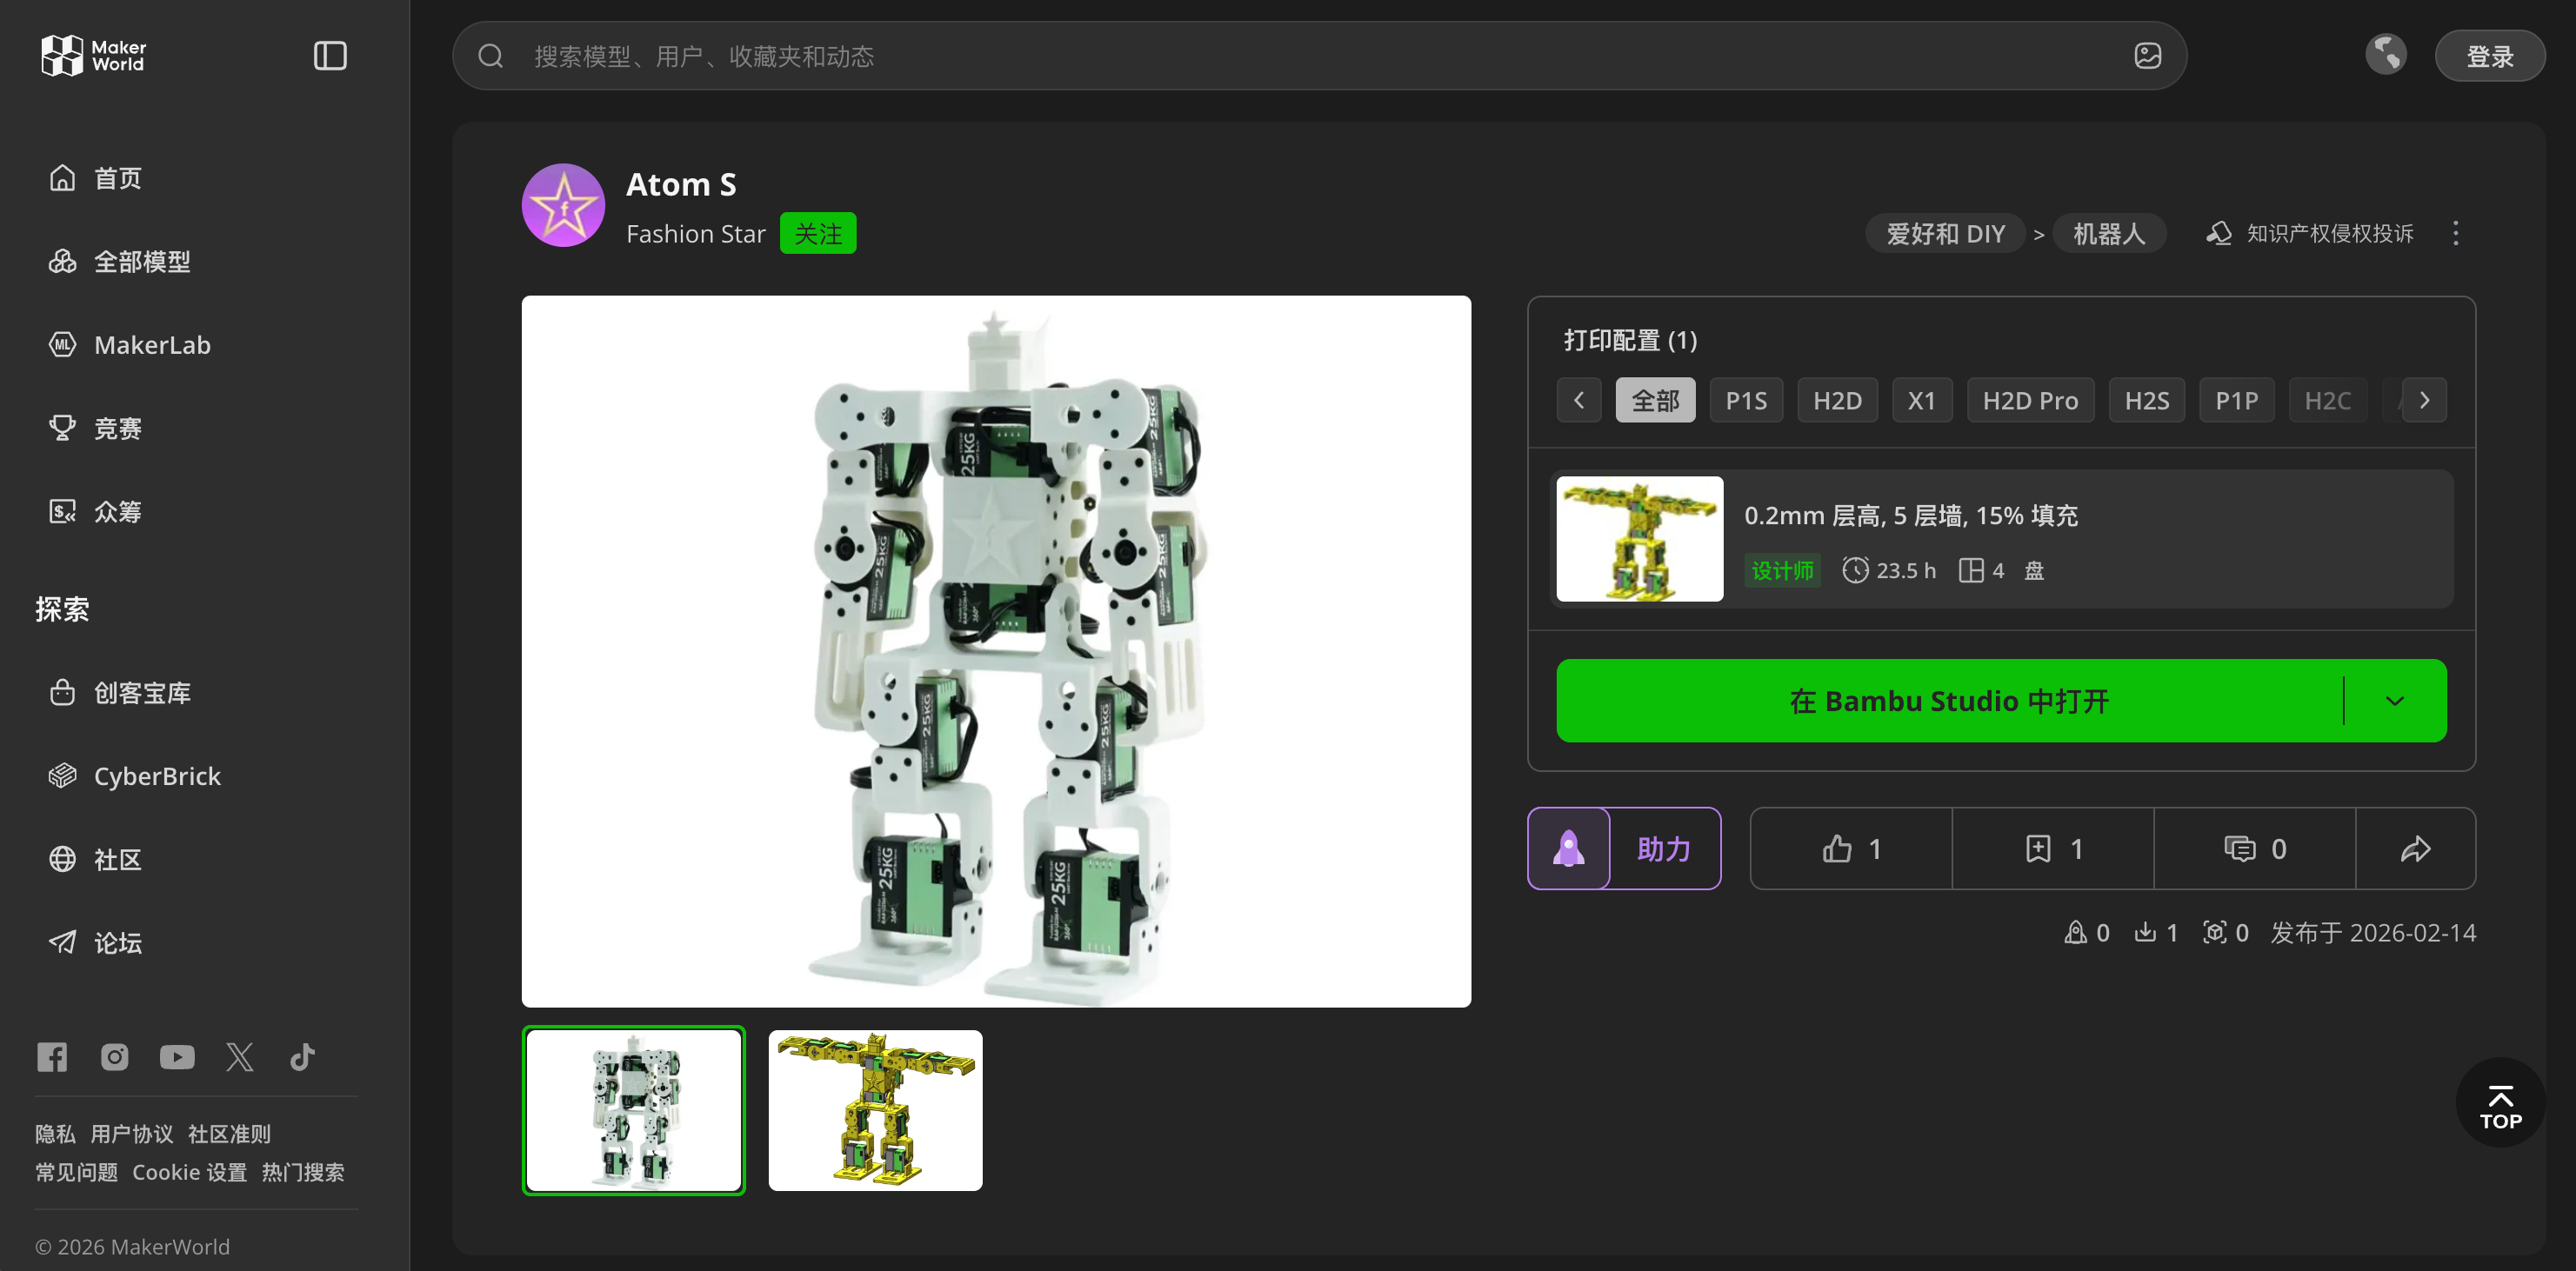The width and height of the screenshot is (2576, 1271).
Task: Open the MakerWorld YouTube icon
Action: pos(177,1057)
